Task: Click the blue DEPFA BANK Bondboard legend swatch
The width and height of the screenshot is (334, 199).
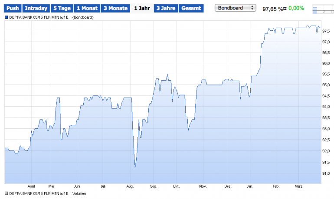Action: click(x=6, y=17)
